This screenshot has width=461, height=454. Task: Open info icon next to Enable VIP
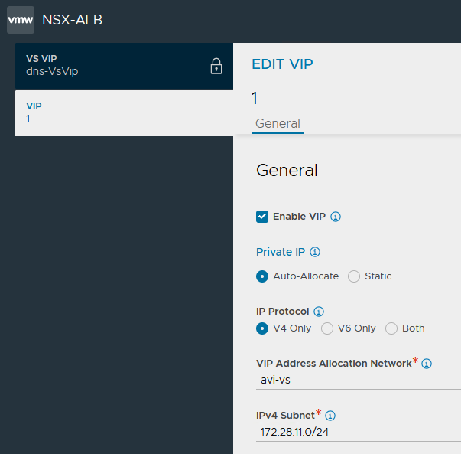[336, 217]
